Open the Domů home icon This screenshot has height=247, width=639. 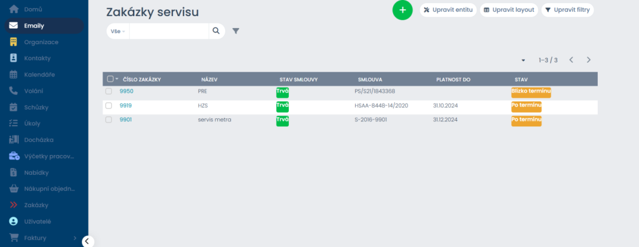coord(14,9)
